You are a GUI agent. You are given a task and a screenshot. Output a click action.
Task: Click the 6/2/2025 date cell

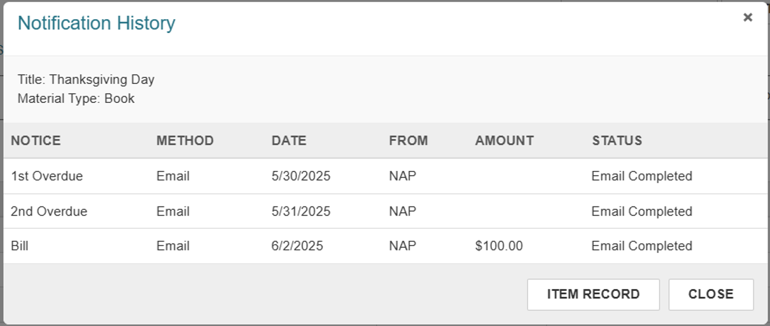[297, 246]
